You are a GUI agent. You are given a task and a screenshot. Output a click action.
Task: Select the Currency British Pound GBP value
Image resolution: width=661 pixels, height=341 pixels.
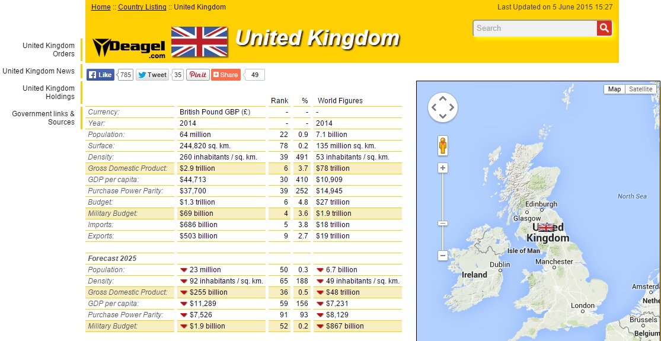(x=215, y=112)
